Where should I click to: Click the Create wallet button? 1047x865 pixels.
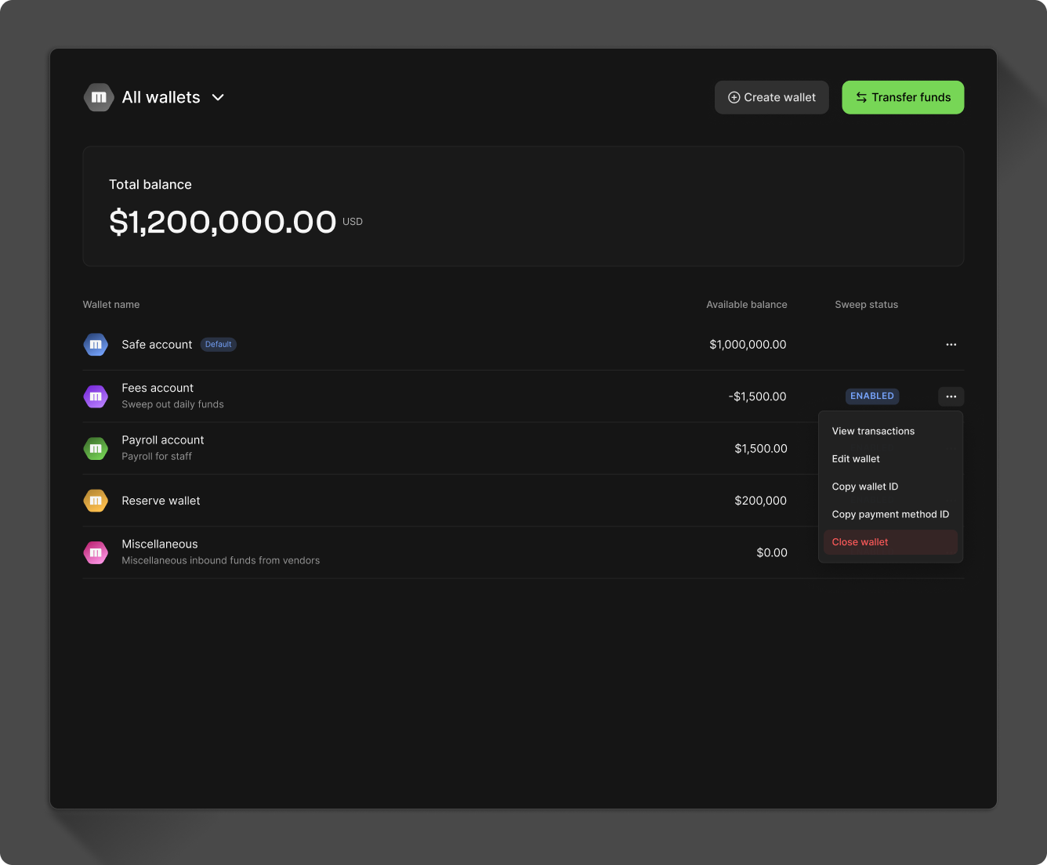tap(771, 97)
